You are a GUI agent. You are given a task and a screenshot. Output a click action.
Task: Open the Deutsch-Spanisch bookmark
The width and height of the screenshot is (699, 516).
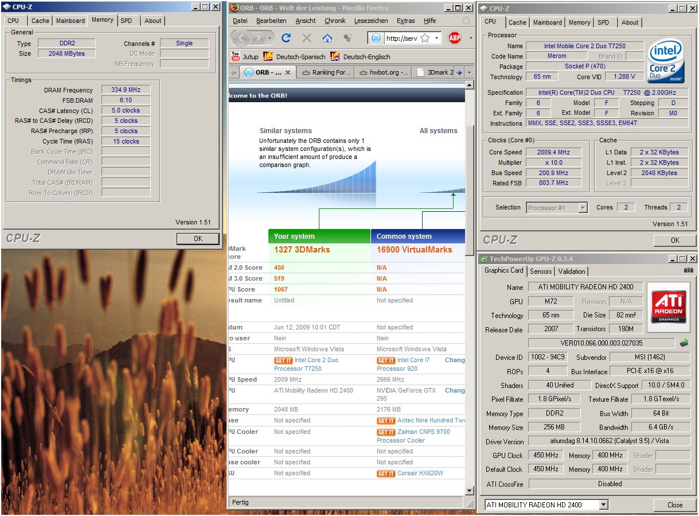[294, 56]
